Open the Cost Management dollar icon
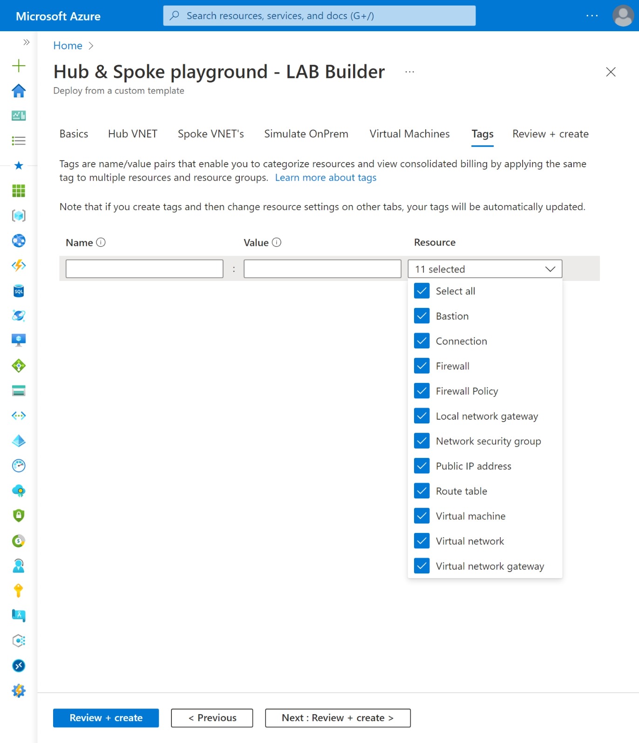 (19, 541)
